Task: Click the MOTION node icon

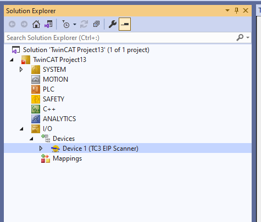Action: 36,79
